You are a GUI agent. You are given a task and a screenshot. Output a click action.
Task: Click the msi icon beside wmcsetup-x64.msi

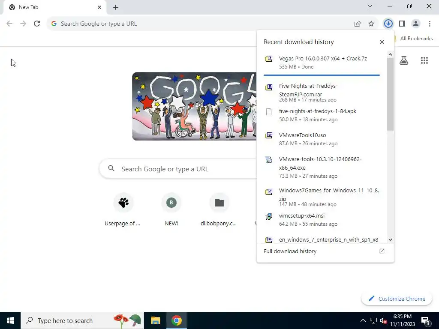[x=269, y=216]
